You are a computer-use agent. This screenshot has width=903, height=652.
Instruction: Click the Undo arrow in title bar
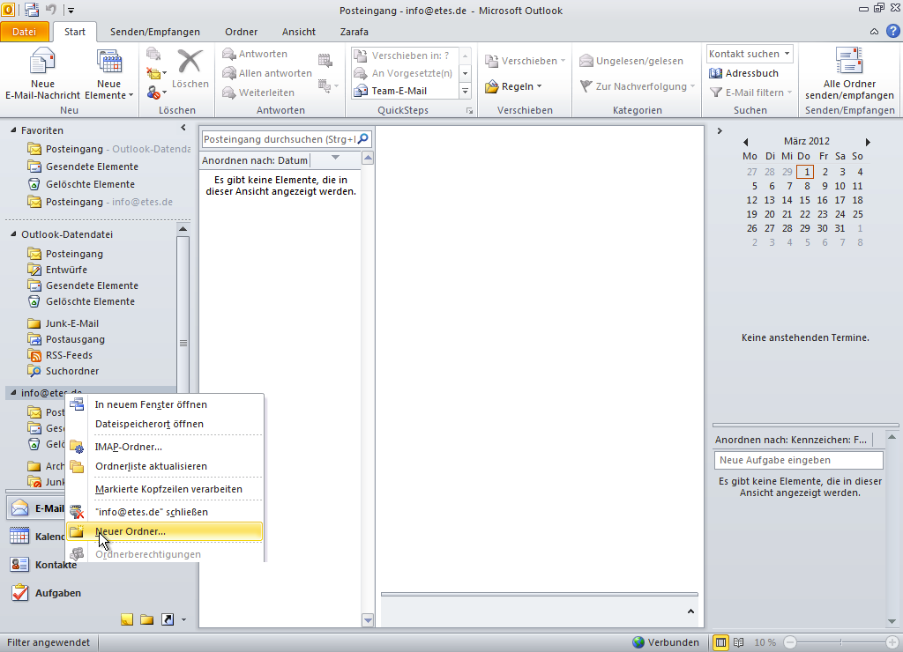click(51, 10)
